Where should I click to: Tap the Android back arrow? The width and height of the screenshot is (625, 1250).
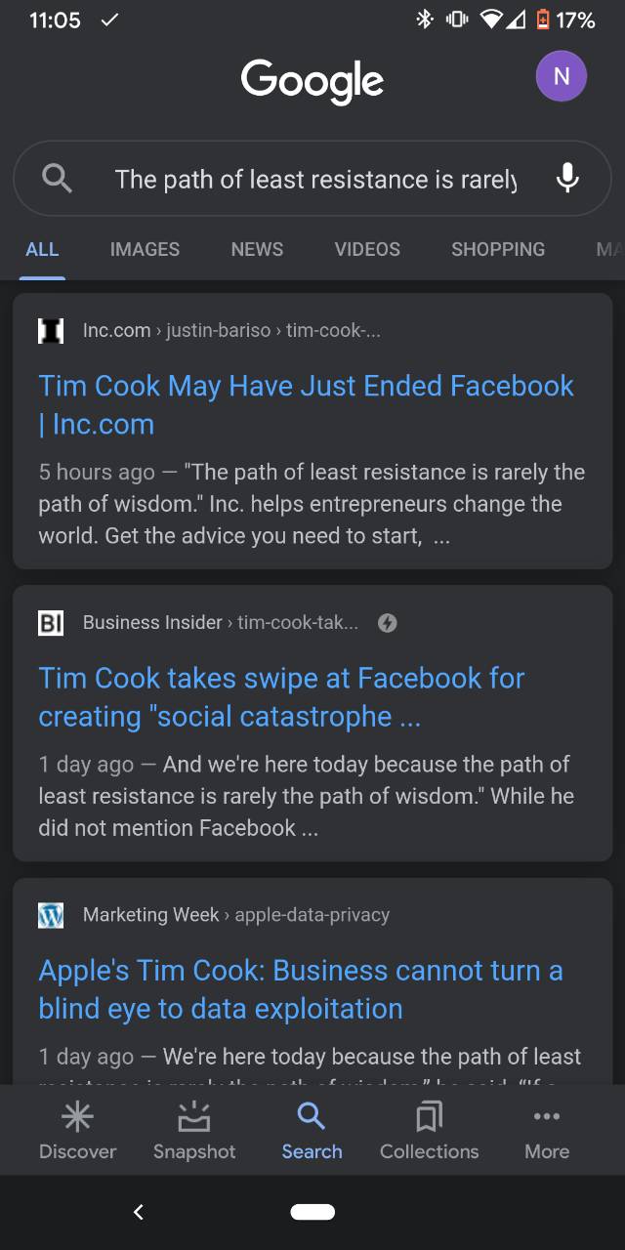pos(139,1212)
